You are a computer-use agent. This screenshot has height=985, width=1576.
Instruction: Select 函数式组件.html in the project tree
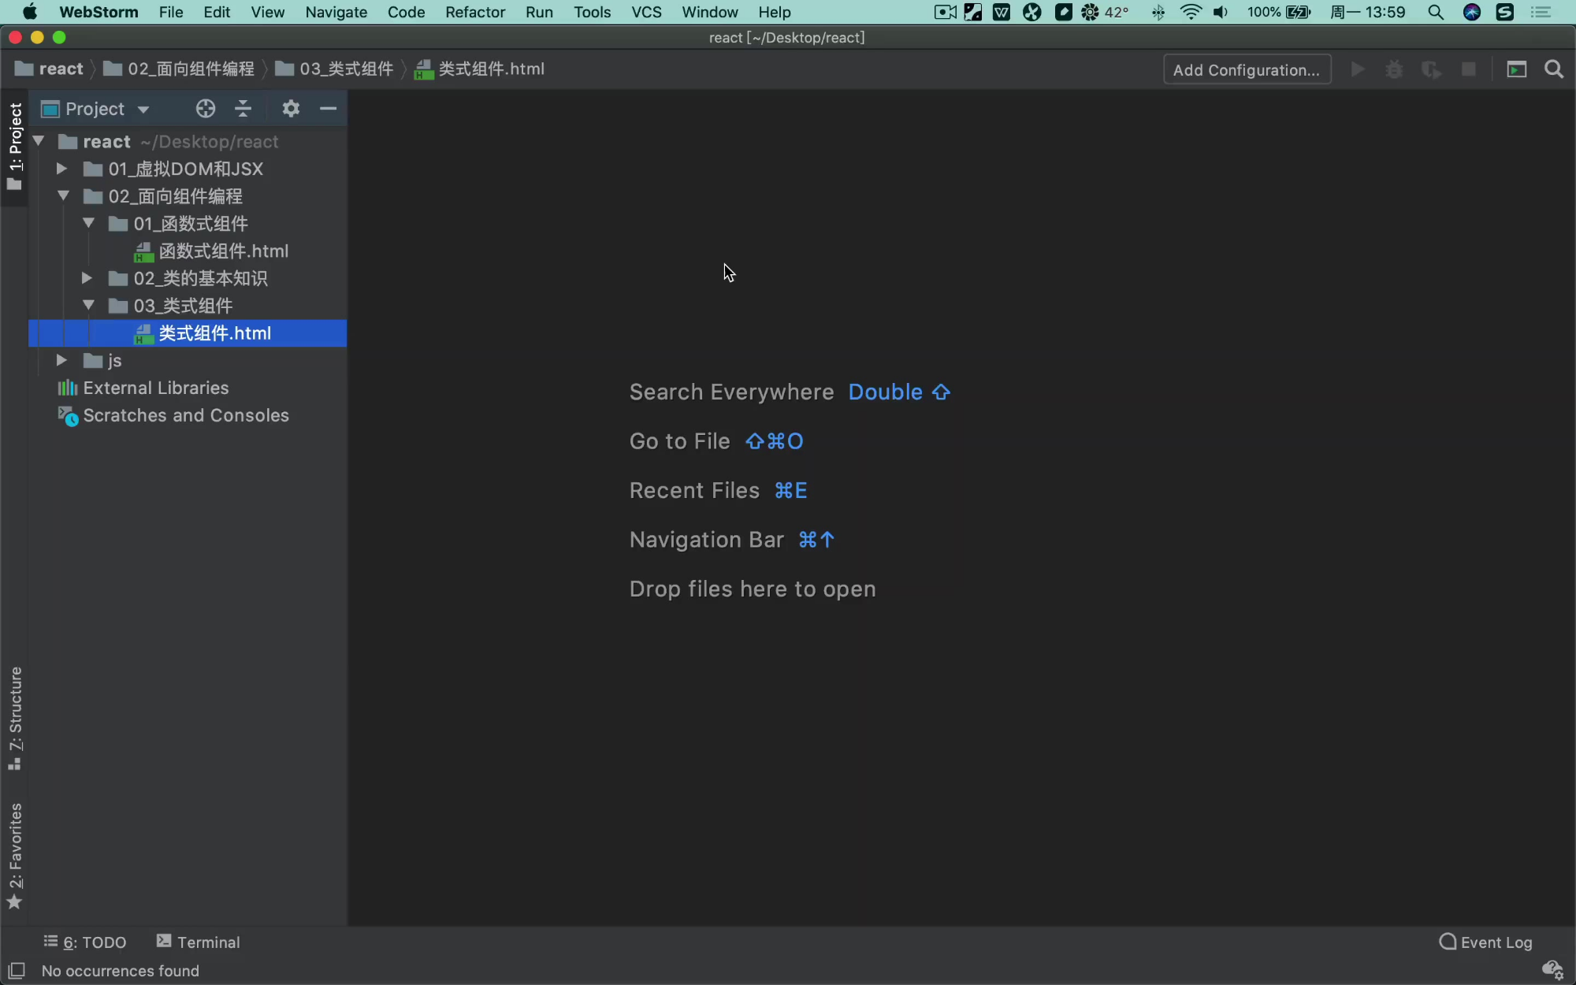pos(223,251)
